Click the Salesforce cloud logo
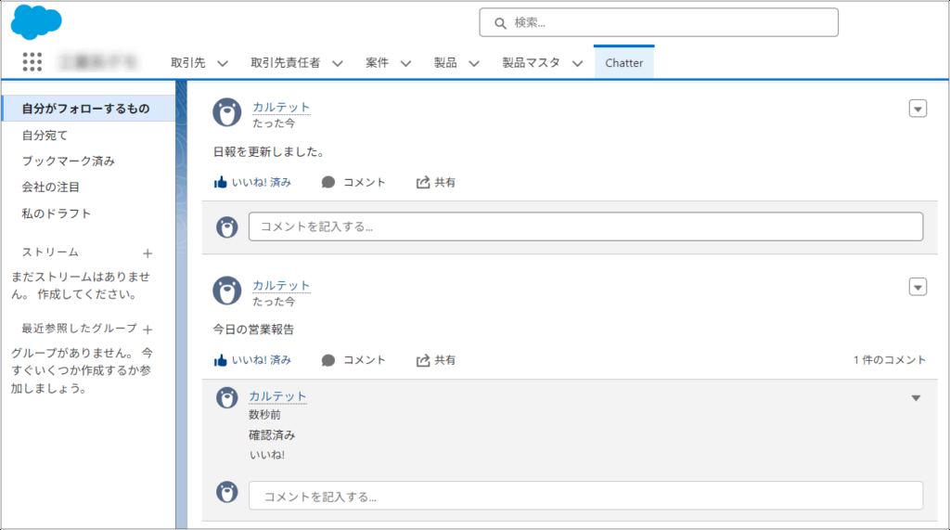 (x=36, y=22)
